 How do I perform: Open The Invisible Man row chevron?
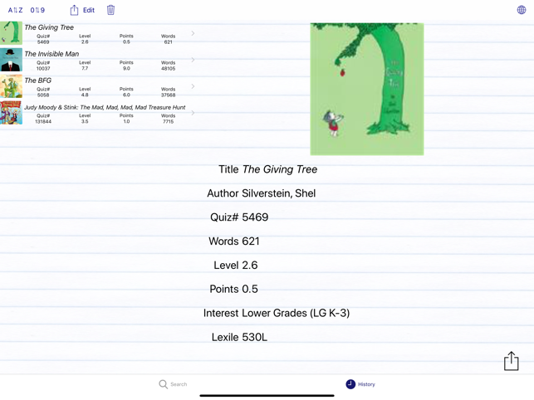coord(193,60)
